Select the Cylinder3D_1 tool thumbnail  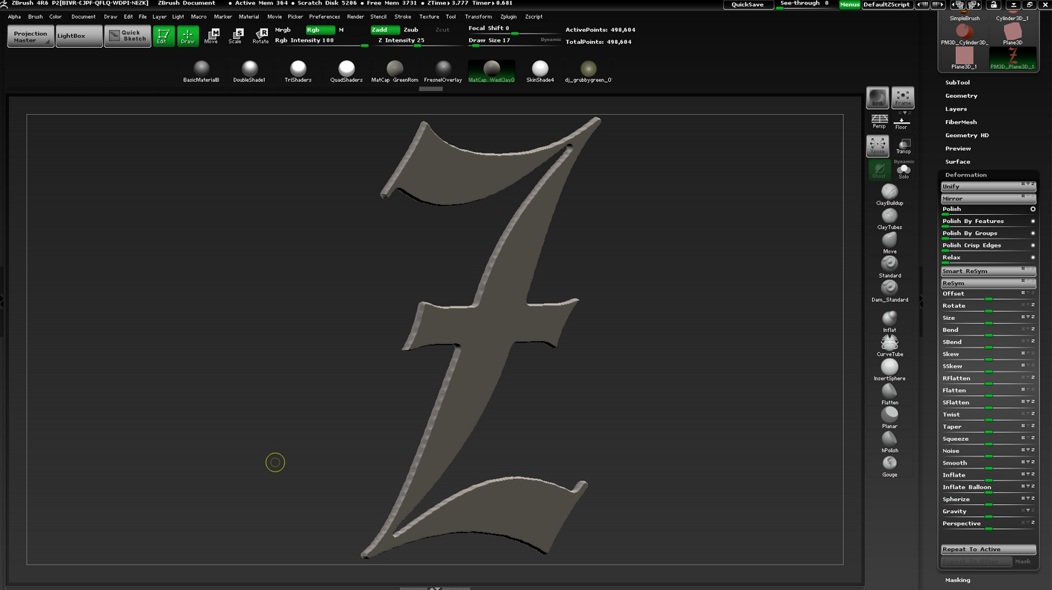point(1012,12)
